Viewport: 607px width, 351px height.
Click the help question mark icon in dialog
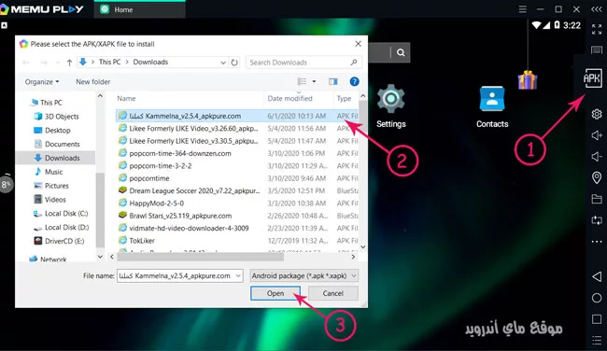[x=354, y=81]
